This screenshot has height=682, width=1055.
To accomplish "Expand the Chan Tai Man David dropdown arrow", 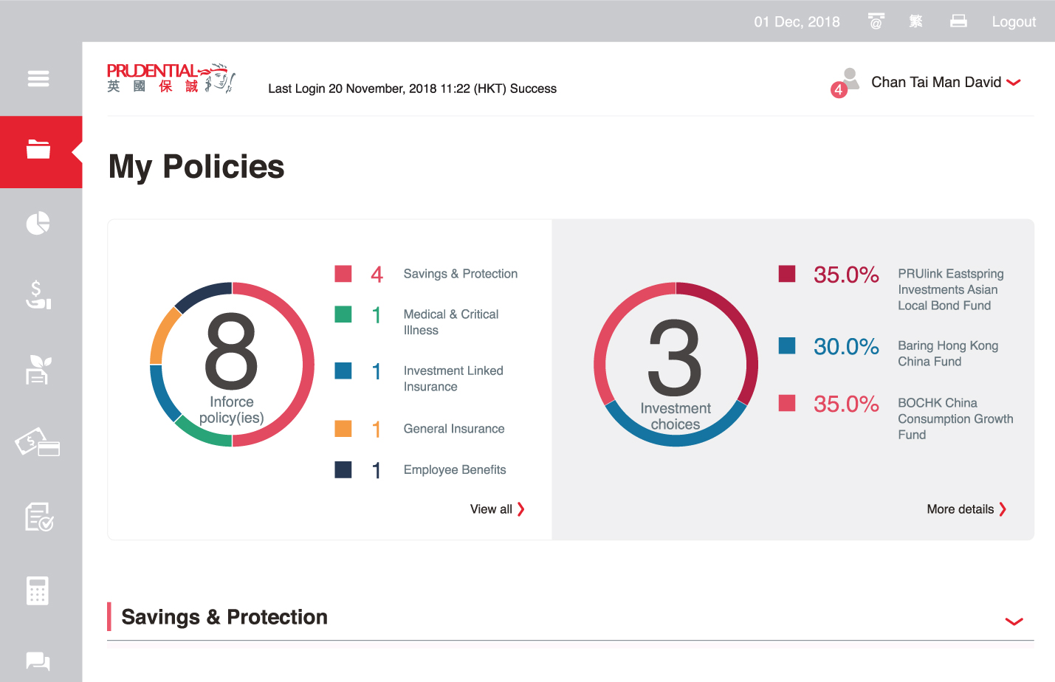I will click(1014, 83).
